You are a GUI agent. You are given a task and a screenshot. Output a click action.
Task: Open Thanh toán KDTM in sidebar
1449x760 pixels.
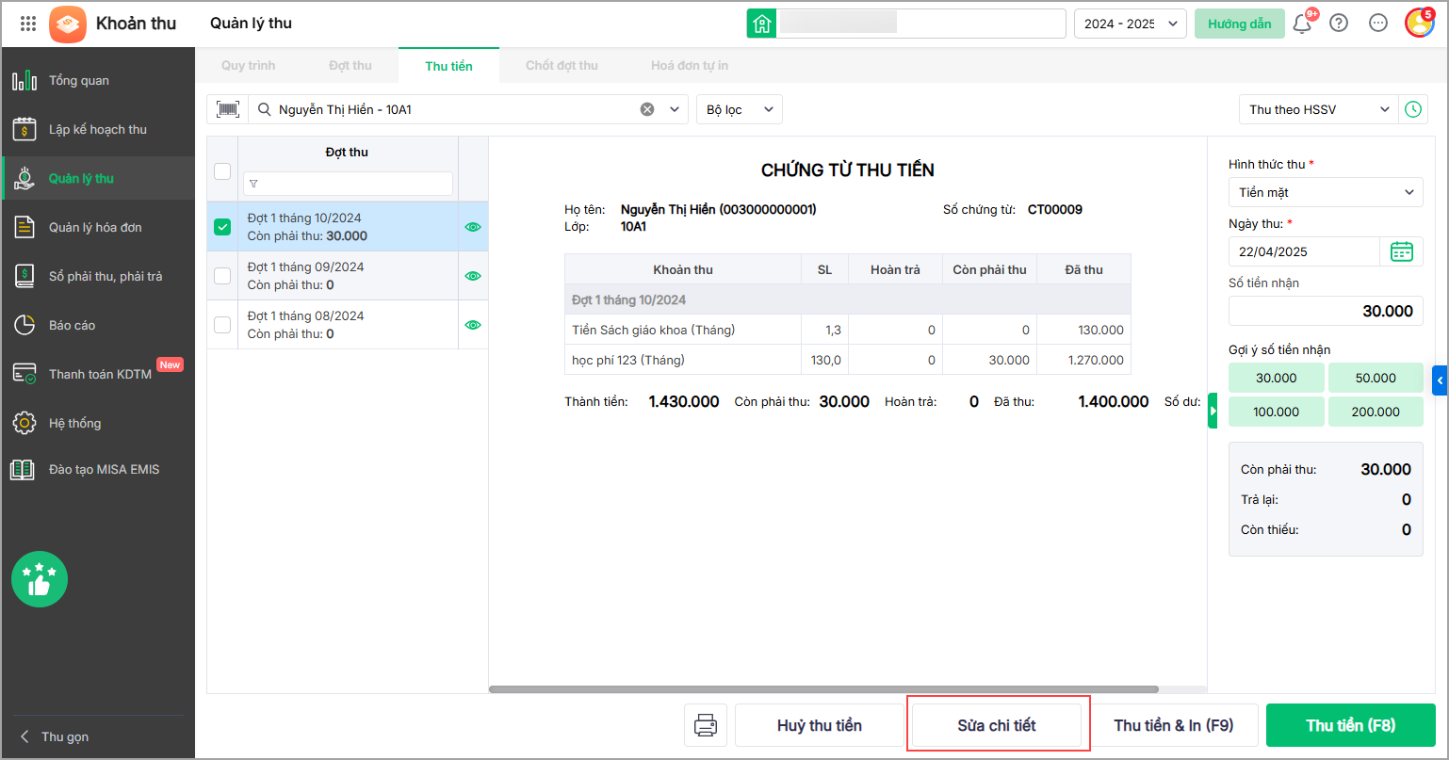[x=98, y=374]
